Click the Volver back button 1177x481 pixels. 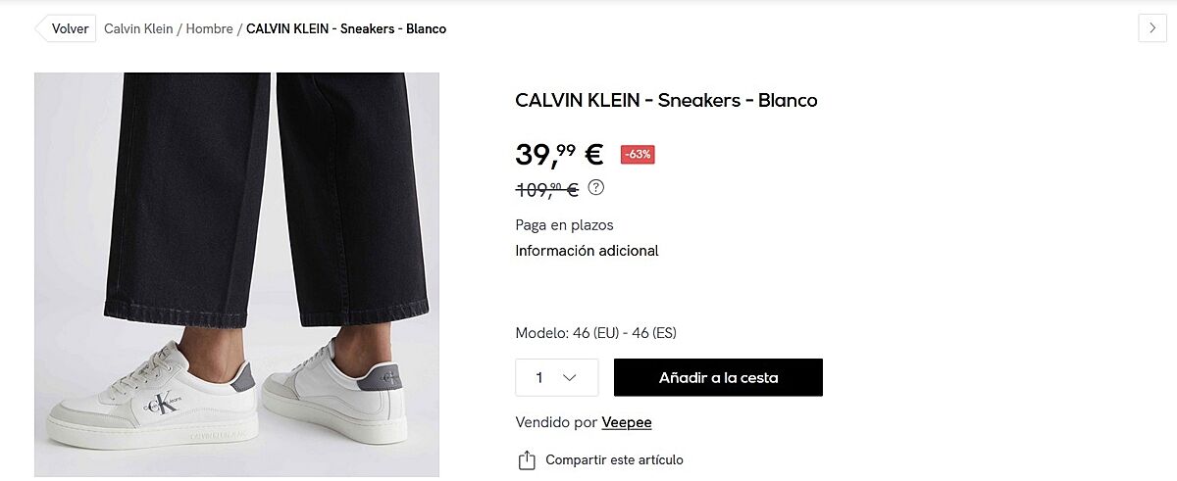[67, 28]
